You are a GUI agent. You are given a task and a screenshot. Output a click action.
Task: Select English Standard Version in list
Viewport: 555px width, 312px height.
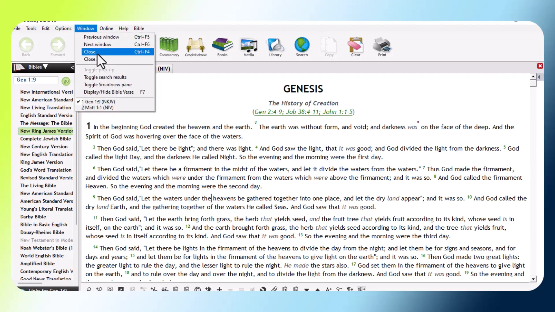tap(46, 115)
